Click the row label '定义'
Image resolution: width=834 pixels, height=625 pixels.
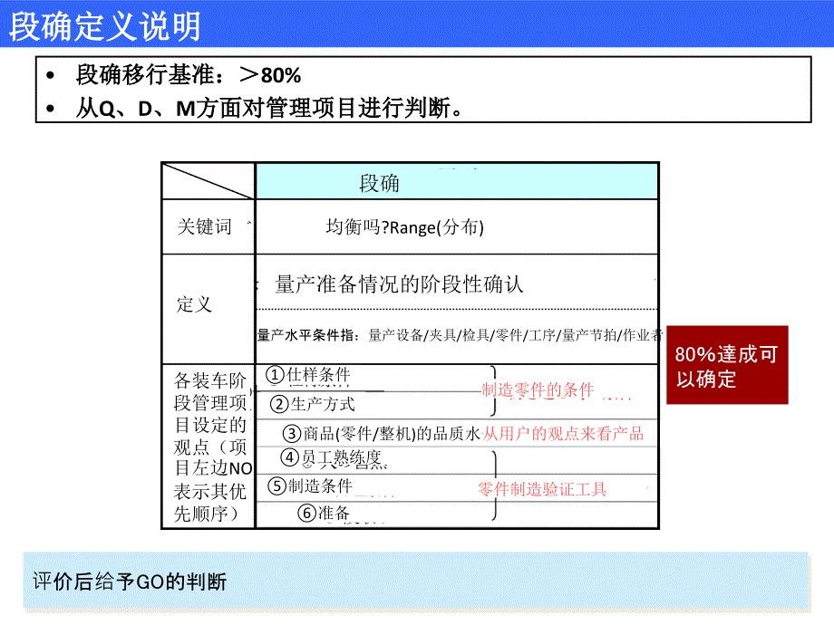(x=194, y=304)
